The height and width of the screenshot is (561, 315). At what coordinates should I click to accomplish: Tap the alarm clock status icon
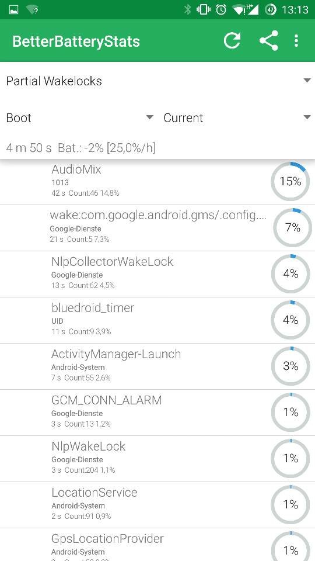point(221,10)
